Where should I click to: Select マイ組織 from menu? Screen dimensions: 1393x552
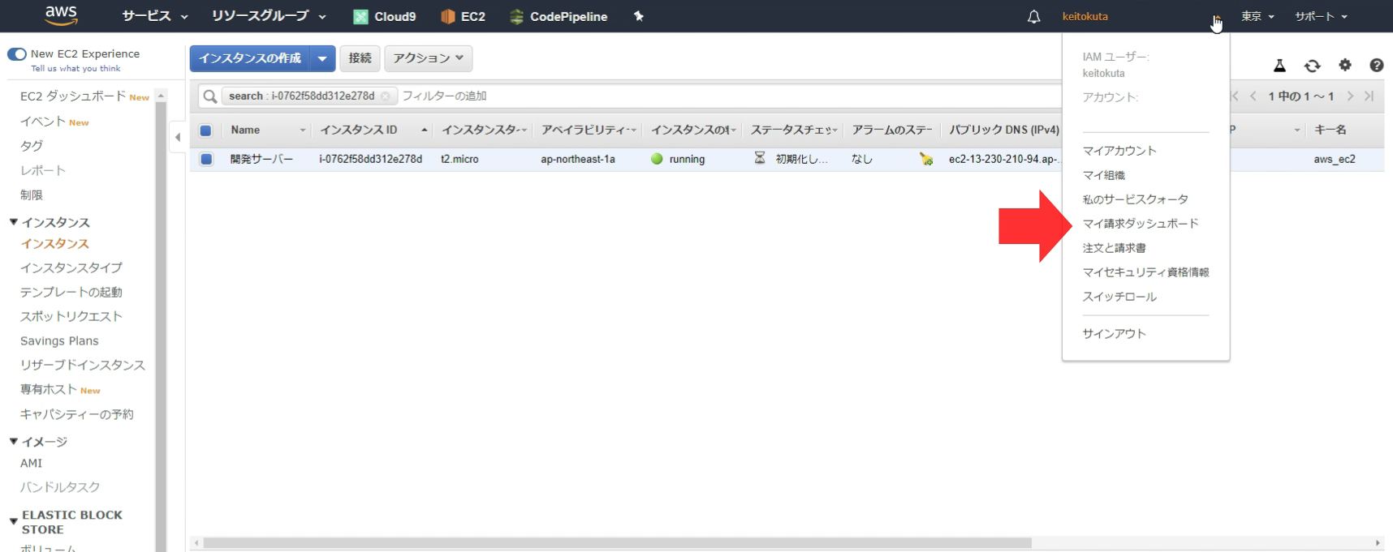click(1103, 175)
